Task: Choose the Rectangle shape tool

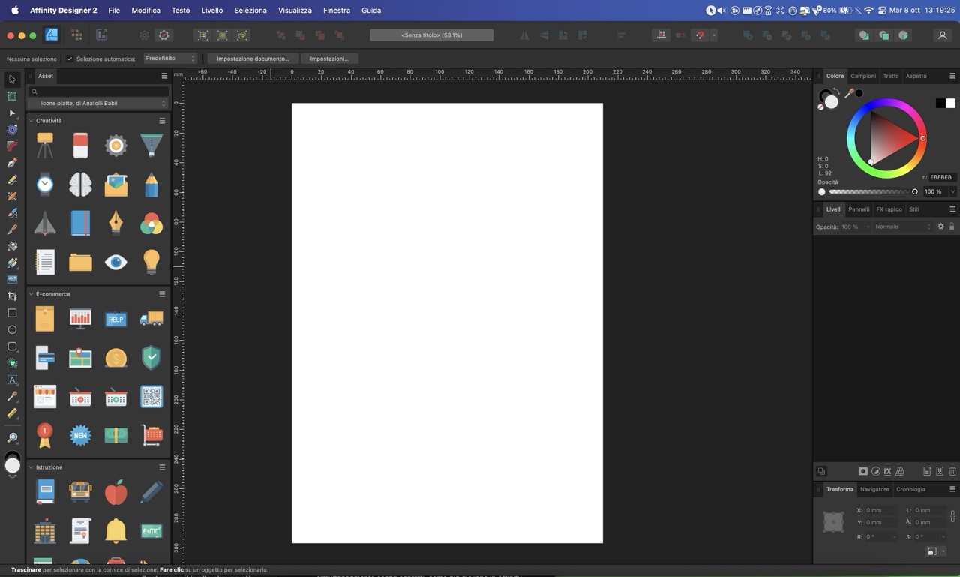Action: [12, 313]
